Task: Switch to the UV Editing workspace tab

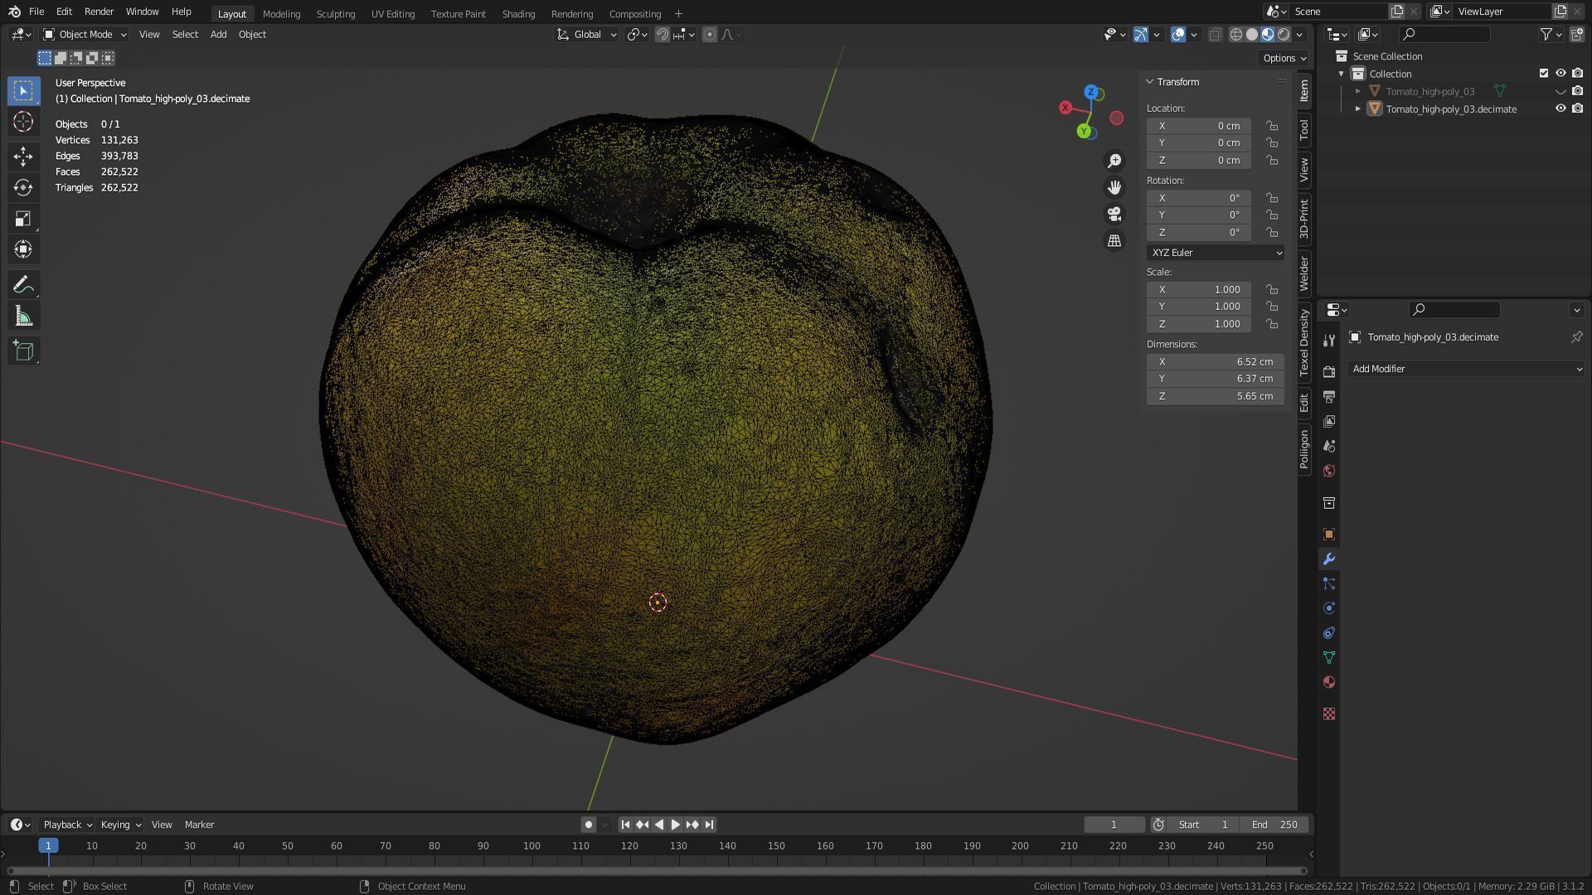Action: click(x=393, y=14)
